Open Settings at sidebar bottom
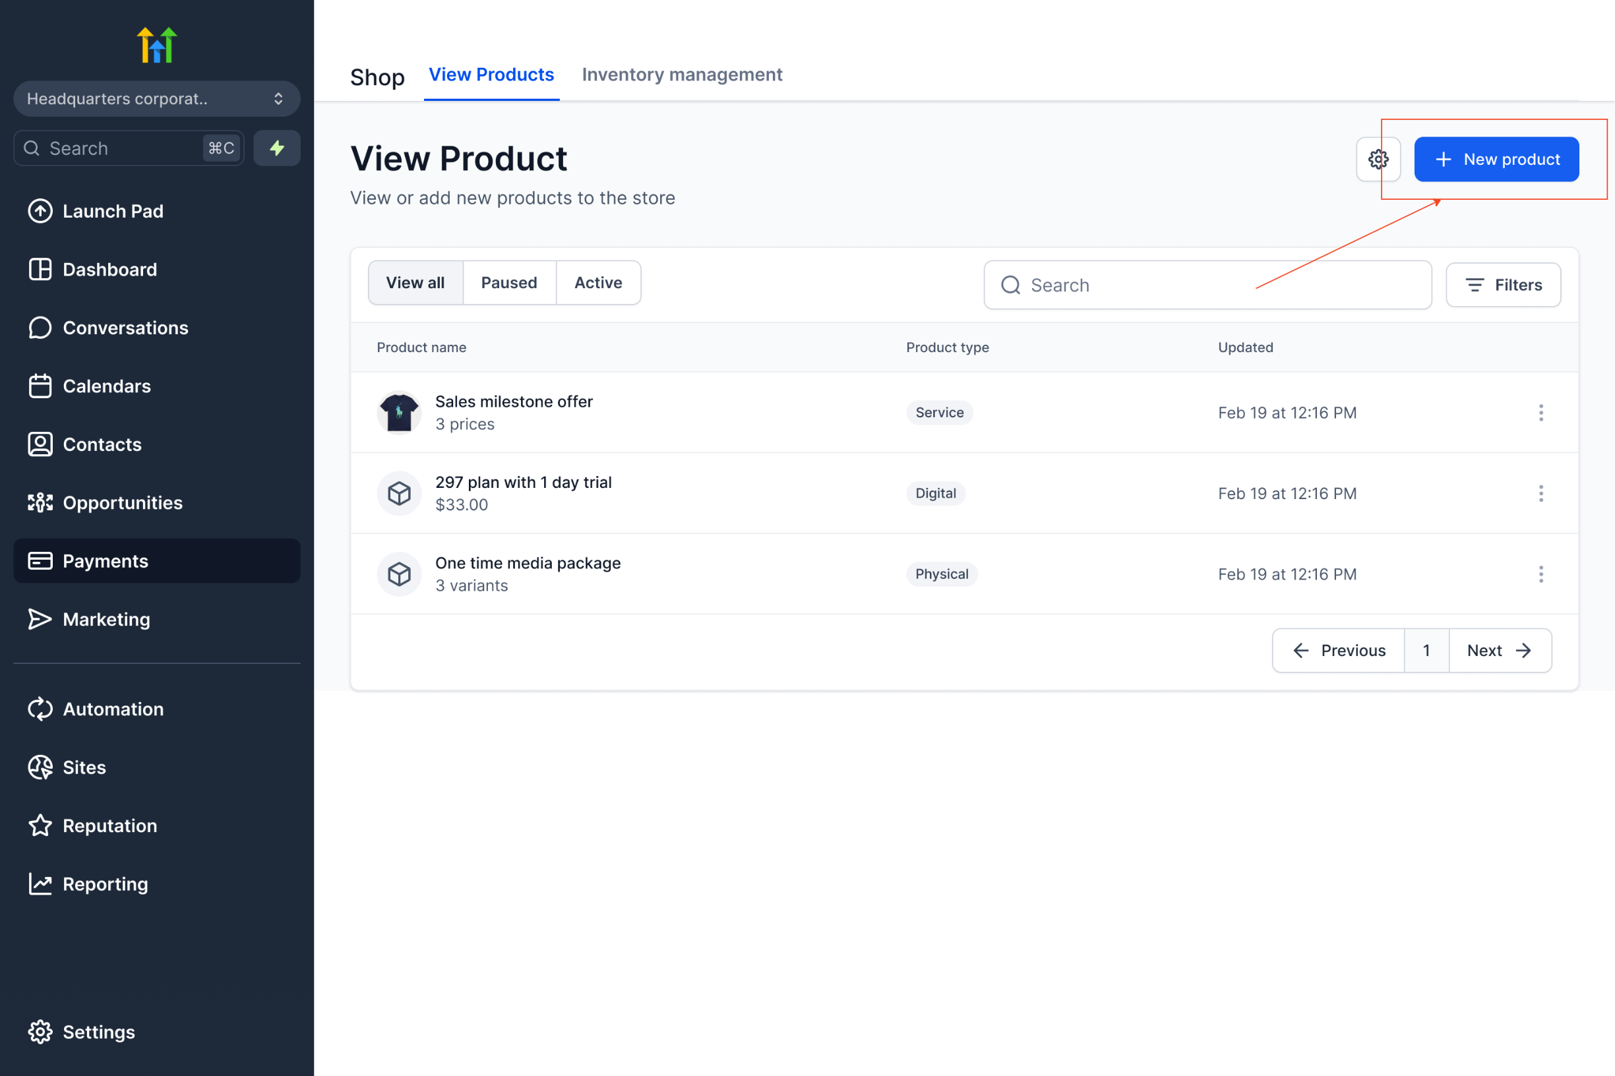Viewport: 1615px width, 1076px height. click(98, 1032)
